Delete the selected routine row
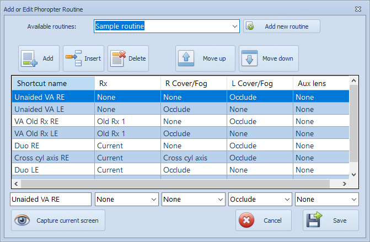 (x=128, y=58)
